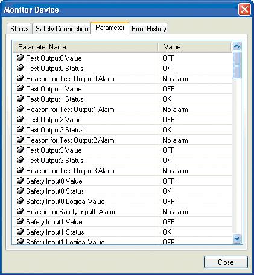Open the Safety Connection tab
The width and height of the screenshot is (254, 275).
(62, 29)
